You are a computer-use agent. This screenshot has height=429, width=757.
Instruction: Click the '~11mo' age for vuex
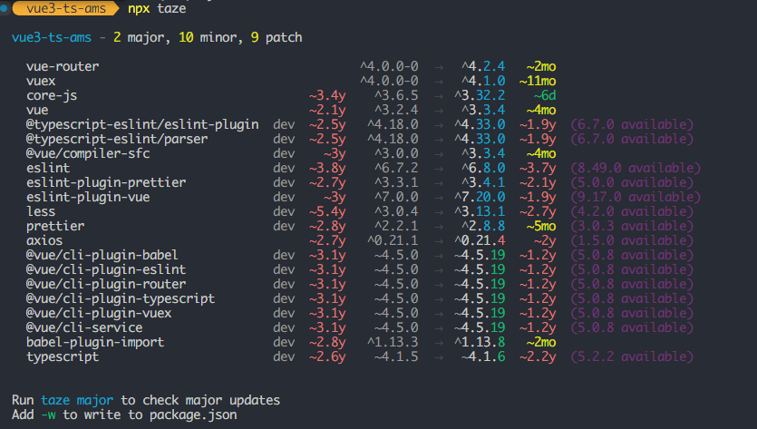[538, 81]
